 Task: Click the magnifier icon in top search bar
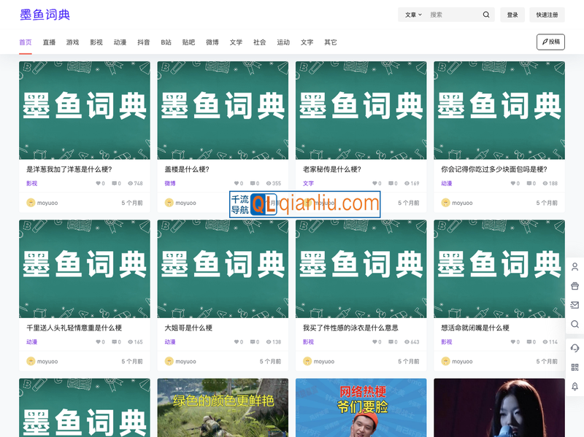click(486, 14)
